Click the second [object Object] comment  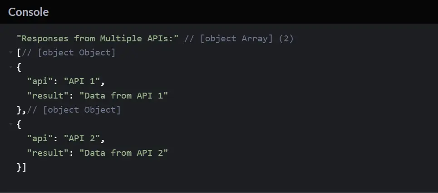[x=74, y=109]
